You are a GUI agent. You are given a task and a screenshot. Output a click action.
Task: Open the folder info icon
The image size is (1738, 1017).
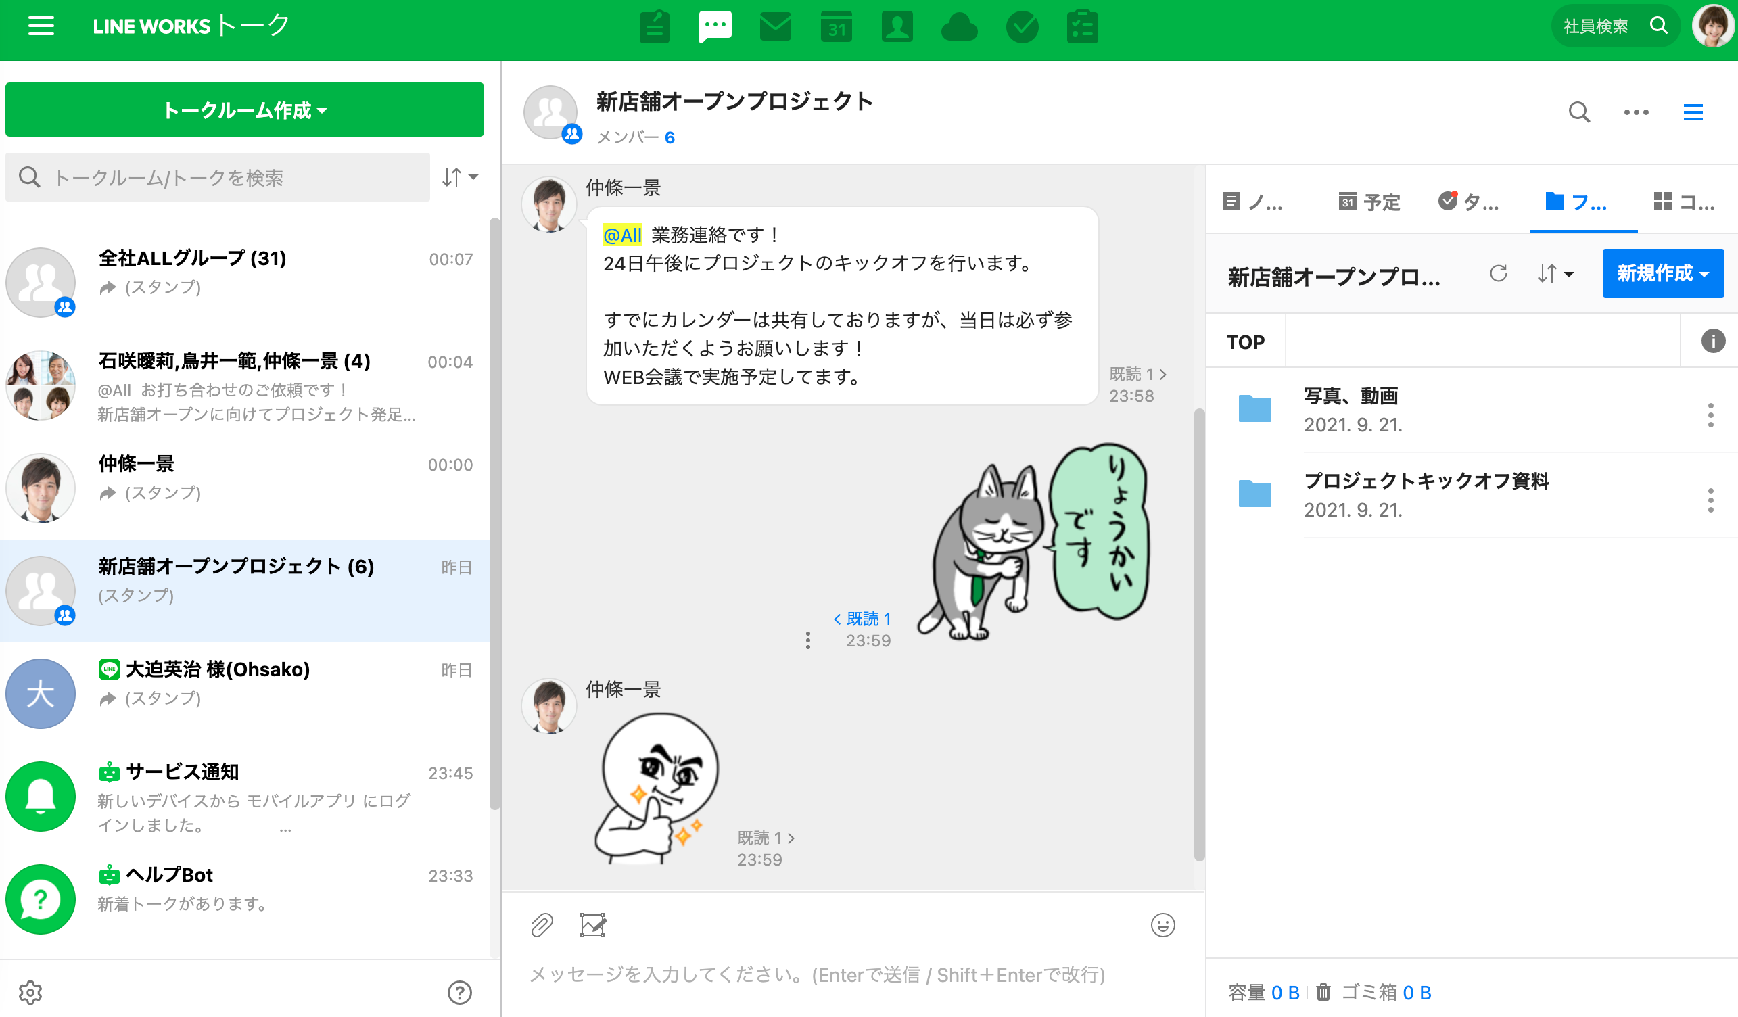click(1712, 341)
